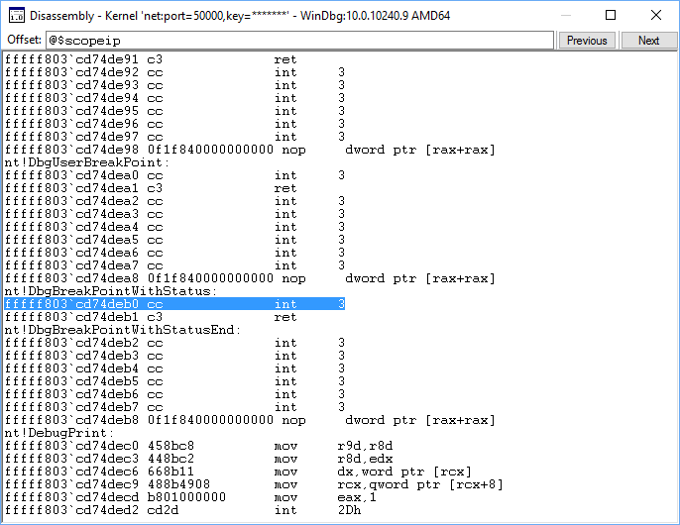Select line mov dx,word ptr [rcx]

[238, 472]
